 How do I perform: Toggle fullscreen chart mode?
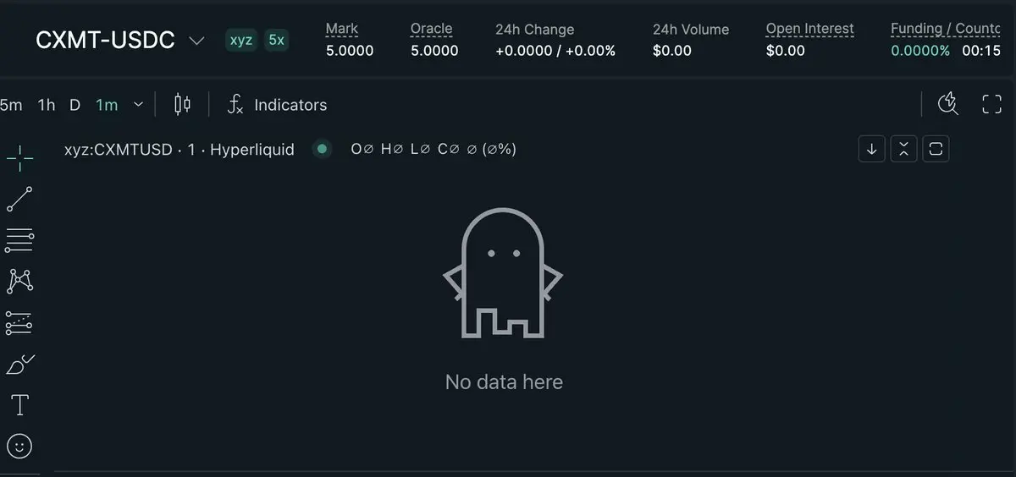pyautogui.click(x=991, y=105)
